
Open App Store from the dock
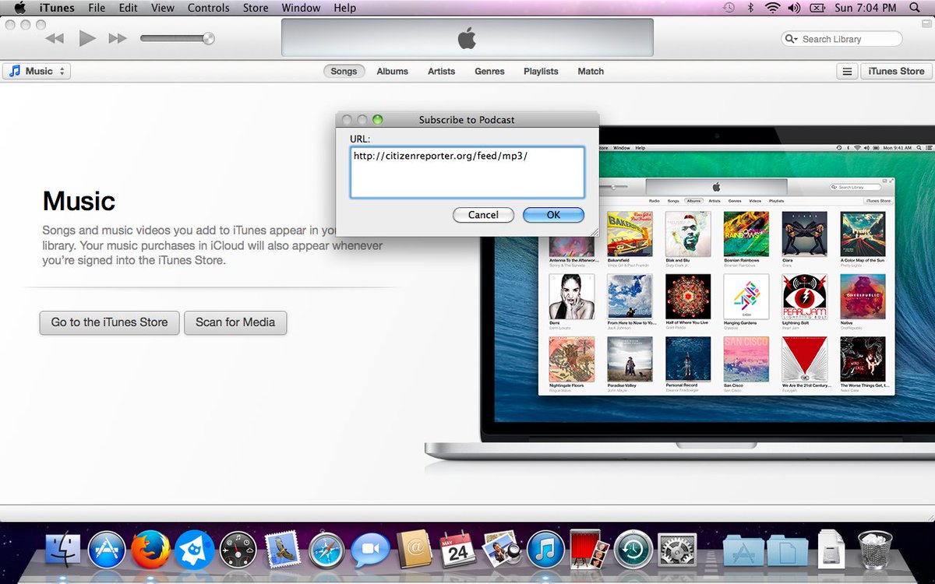pos(107,551)
